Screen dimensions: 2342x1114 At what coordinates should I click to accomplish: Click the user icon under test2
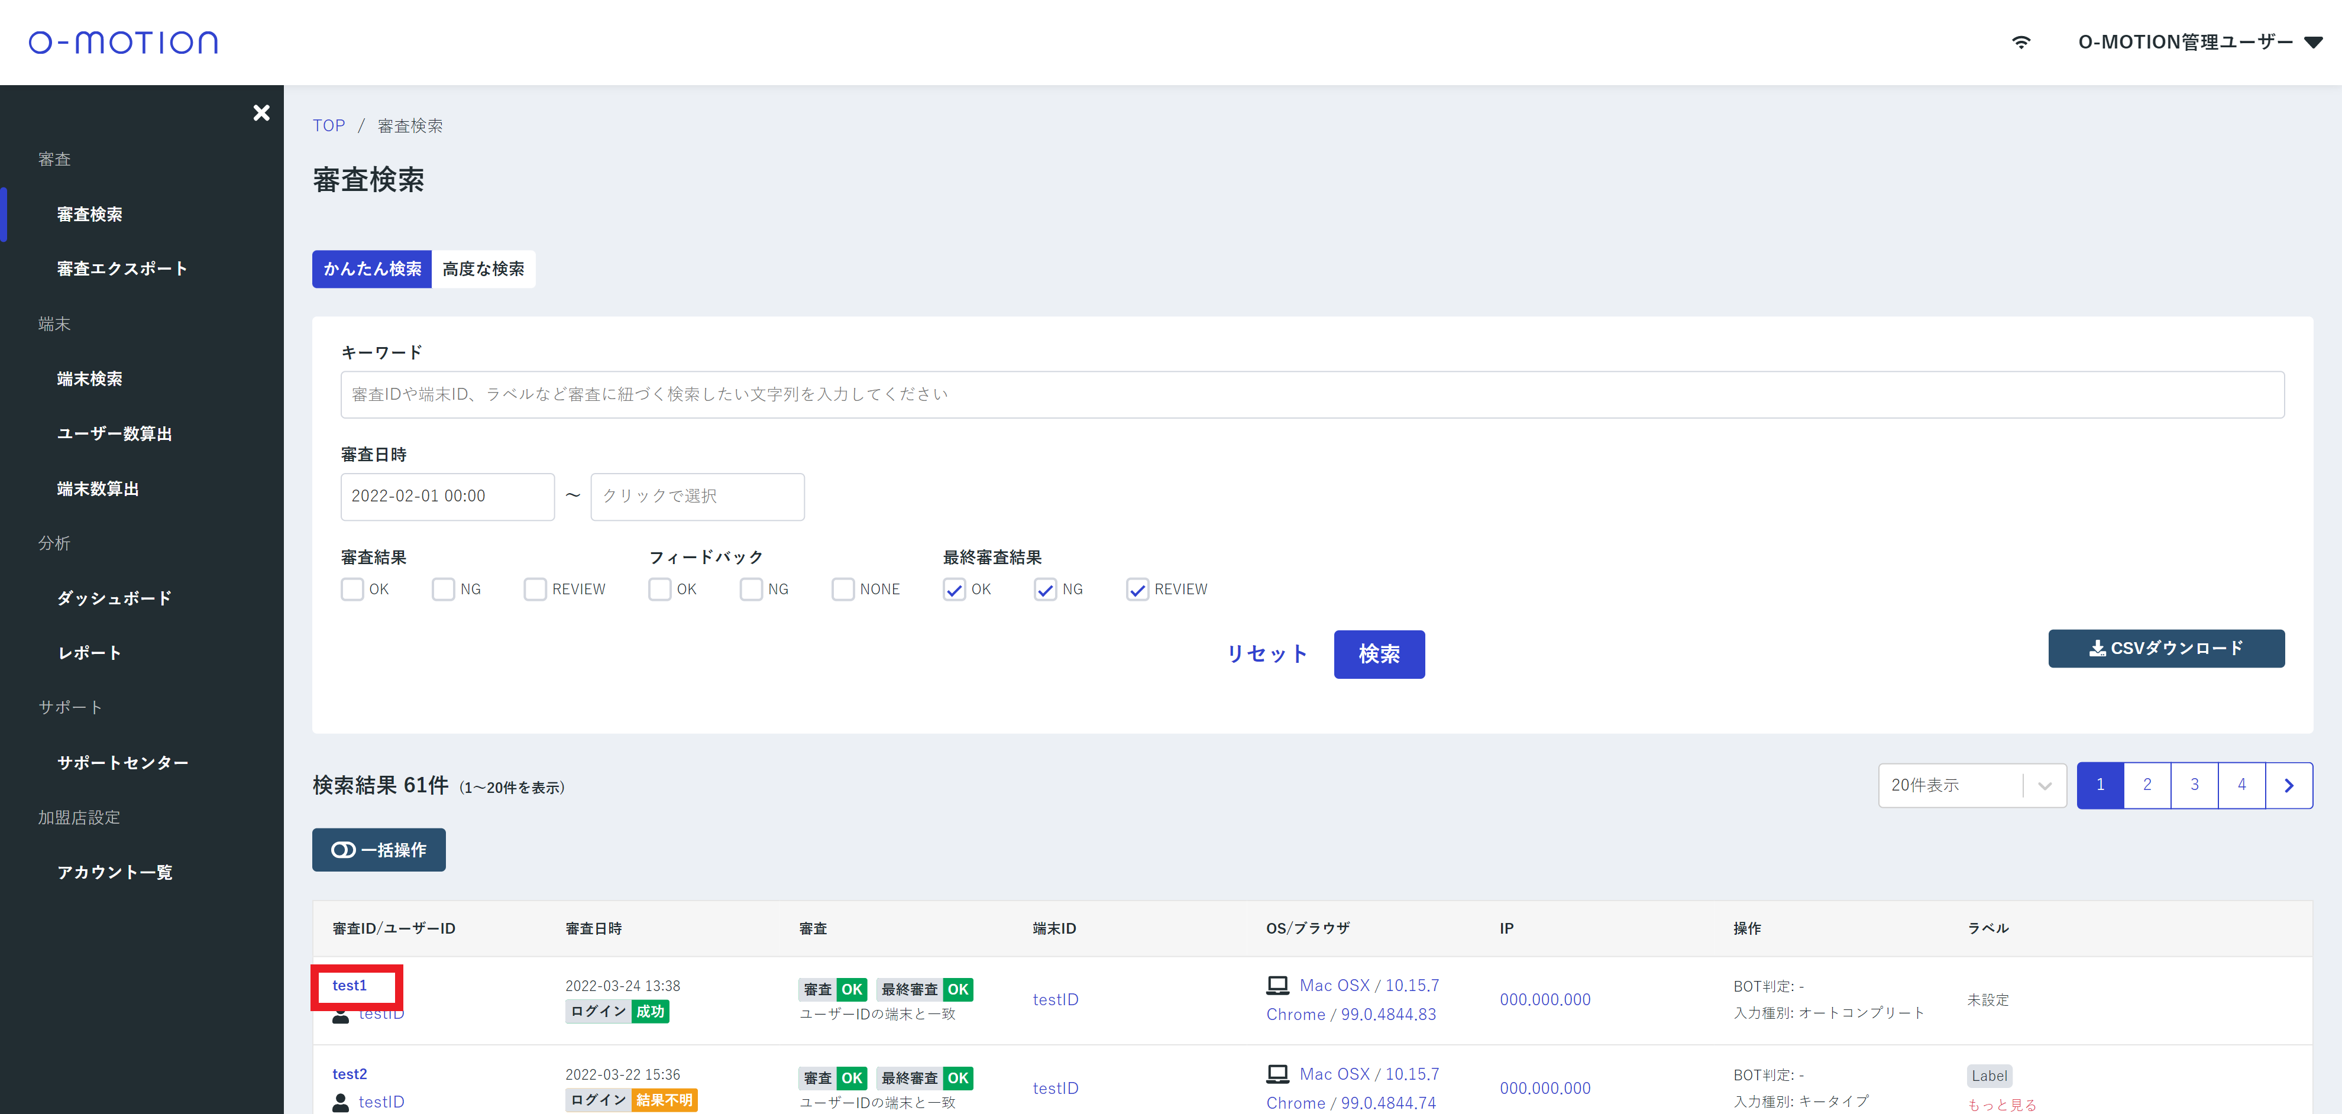[341, 1102]
